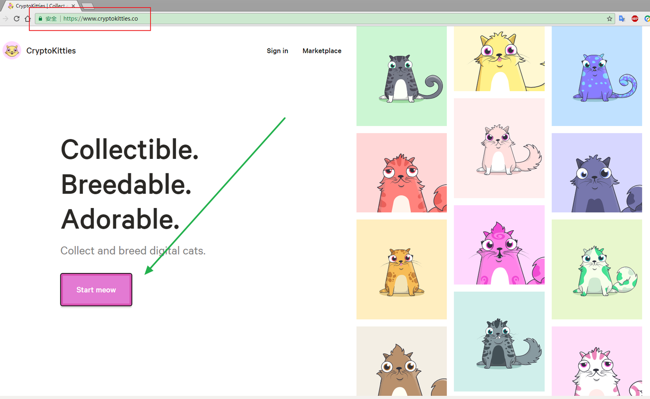Select the red cat on pink background
The height and width of the screenshot is (399, 650).
402,172
